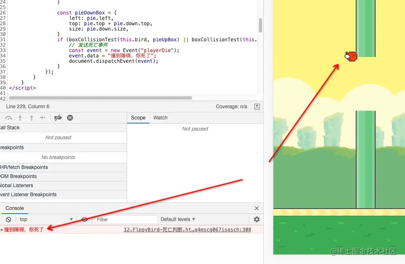Expand XHR/fetch Breakpoints section
The height and width of the screenshot is (264, 405).
pyautogui.click(x=63, y=167)
